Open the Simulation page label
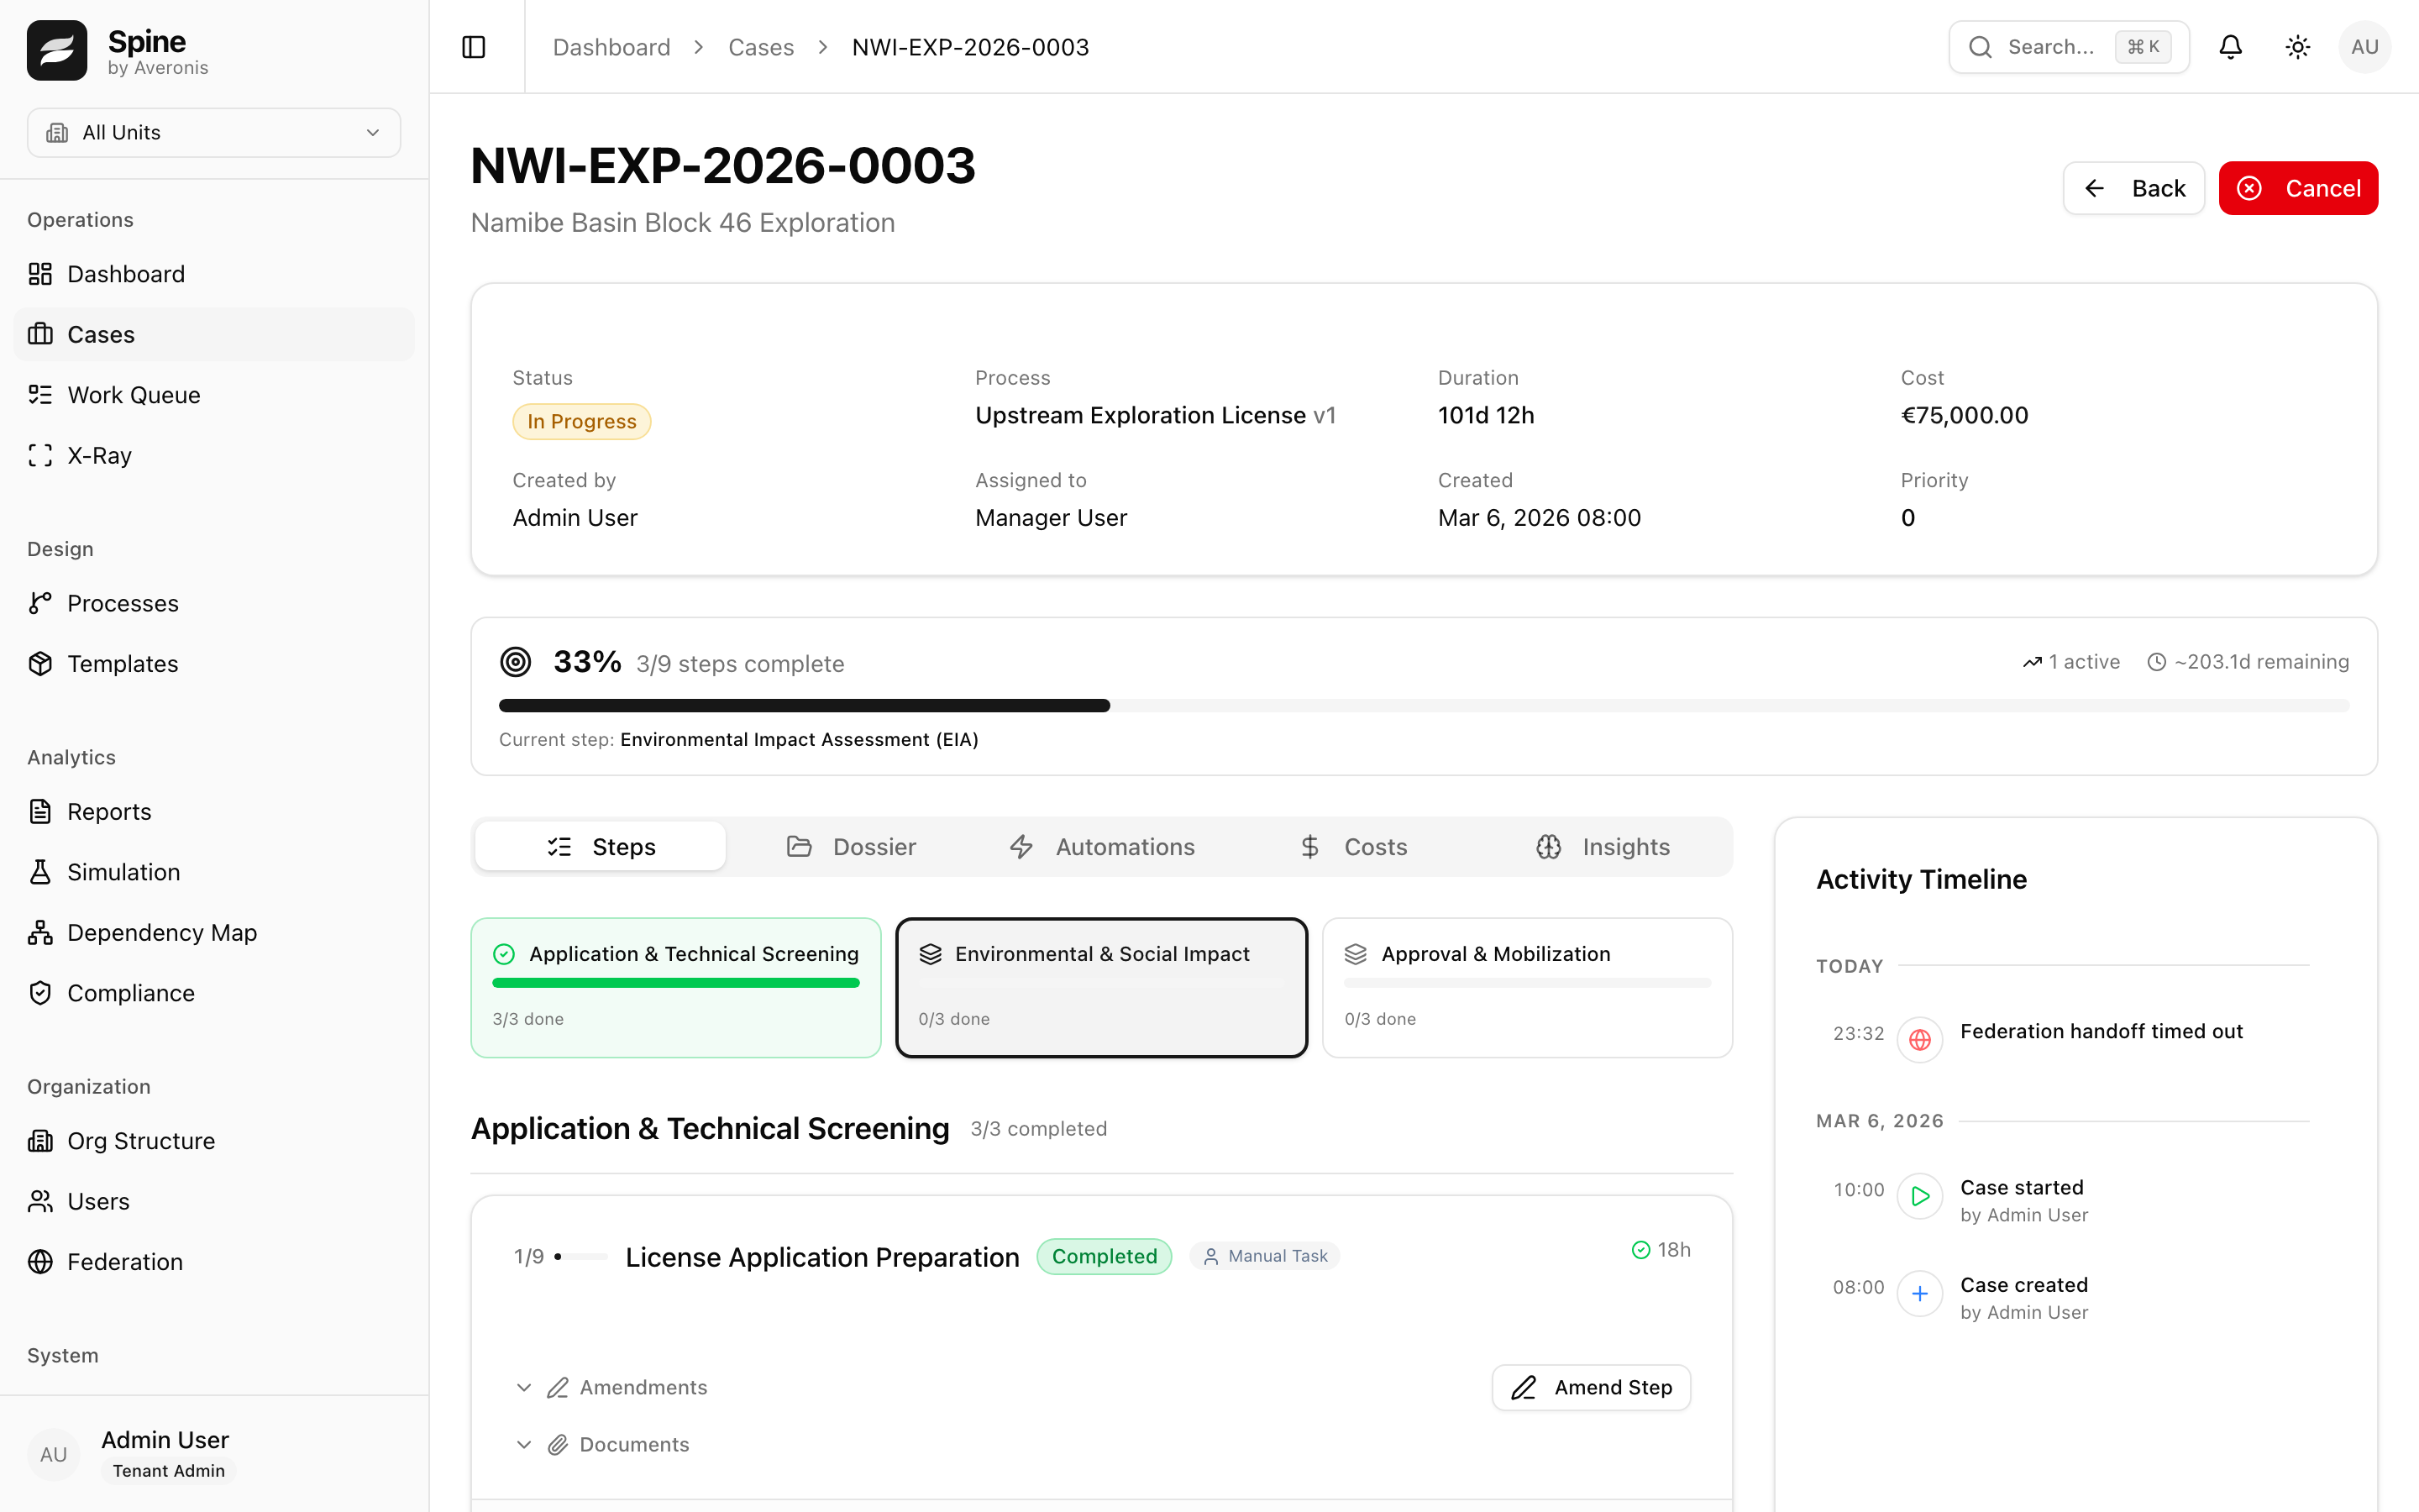Image resolution: width=2419 pixels, height=1512 pixels. point(124,872)
